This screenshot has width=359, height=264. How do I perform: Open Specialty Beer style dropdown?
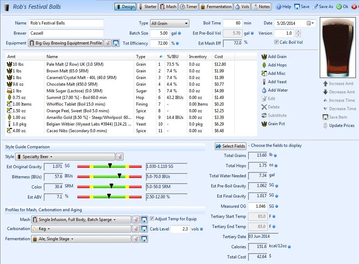coord(65,157)
